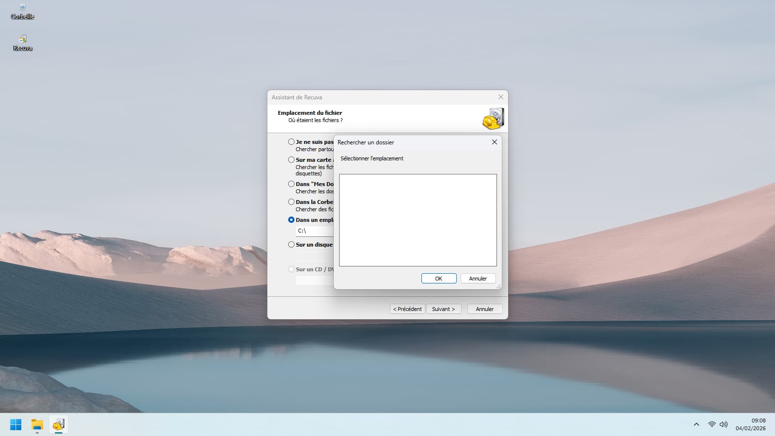Proceed with the Suivant button
This screenshot has height=436, width=775.
(x=443, y=309)
